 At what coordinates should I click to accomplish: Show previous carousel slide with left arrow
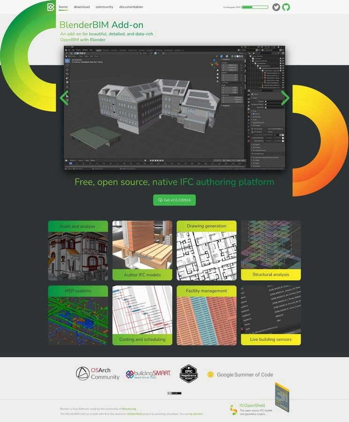click(x=64, y=98)
